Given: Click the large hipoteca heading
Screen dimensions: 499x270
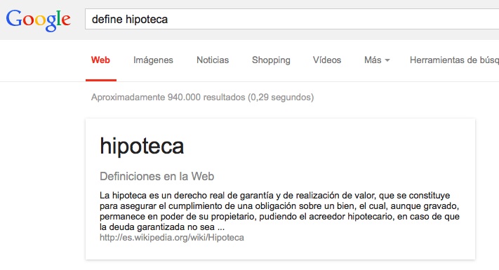Looking at the screenshot, I should pos(142,147).
